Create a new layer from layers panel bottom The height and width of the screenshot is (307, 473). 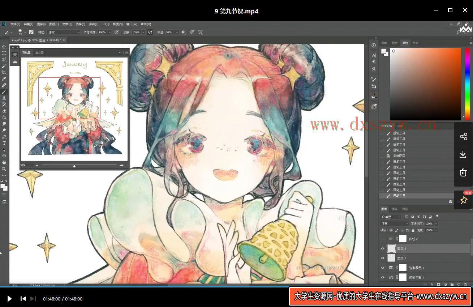pyautogui.click(x=459, y=285)
